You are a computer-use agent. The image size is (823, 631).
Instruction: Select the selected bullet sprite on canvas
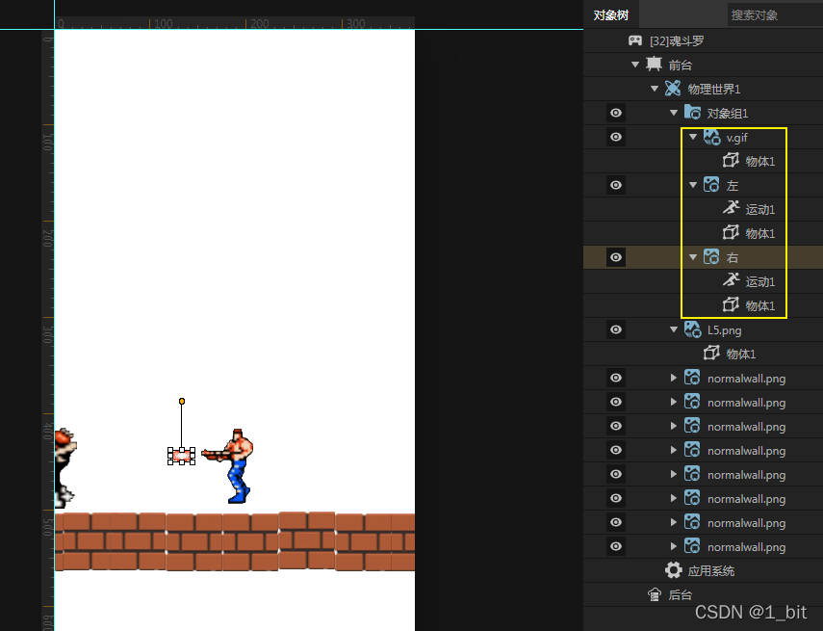(182, 456)
